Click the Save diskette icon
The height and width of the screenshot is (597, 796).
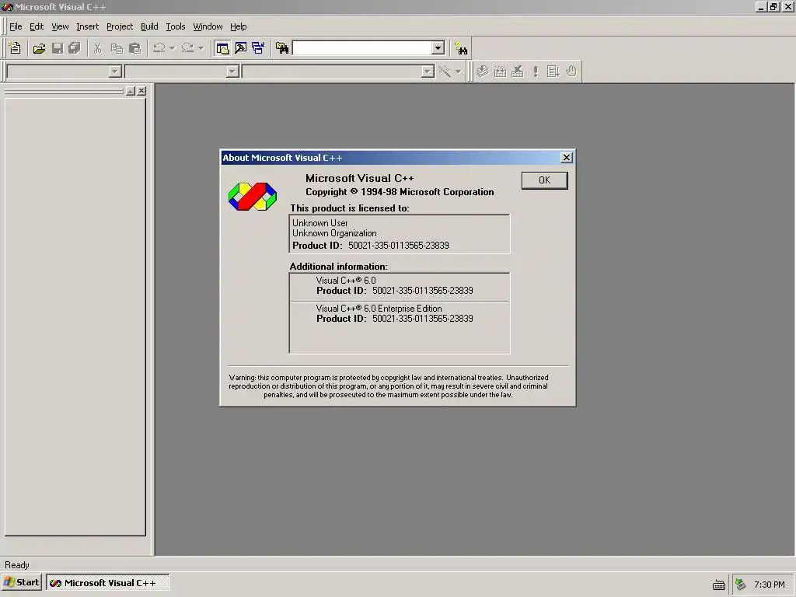[58, 48]
